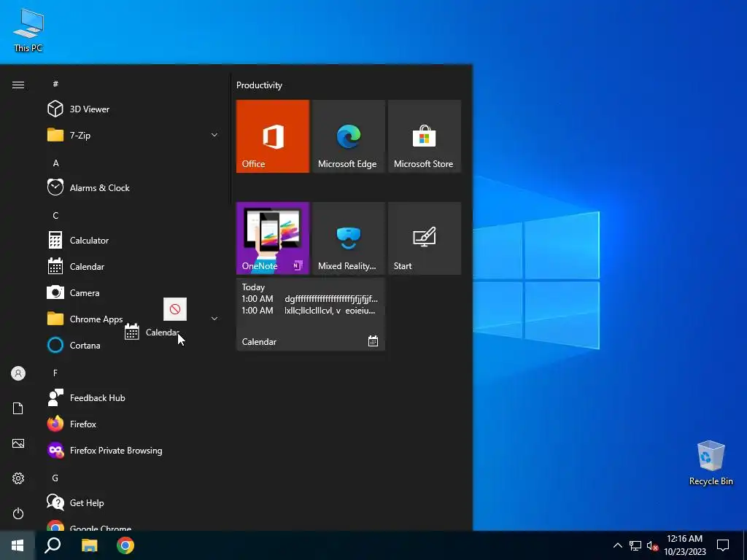Open the Microsoft Edge tile

(348, 136)
